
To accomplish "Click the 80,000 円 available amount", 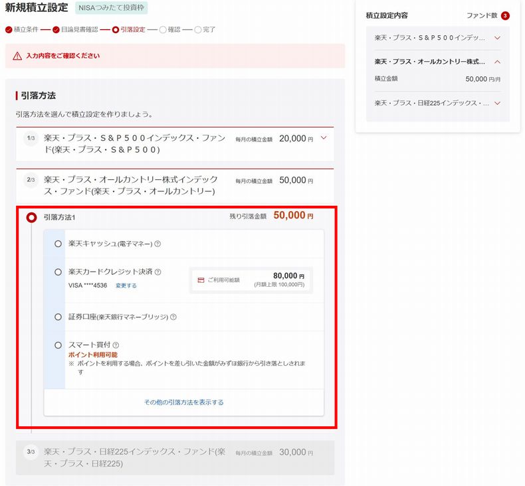I will pos(288,276).
